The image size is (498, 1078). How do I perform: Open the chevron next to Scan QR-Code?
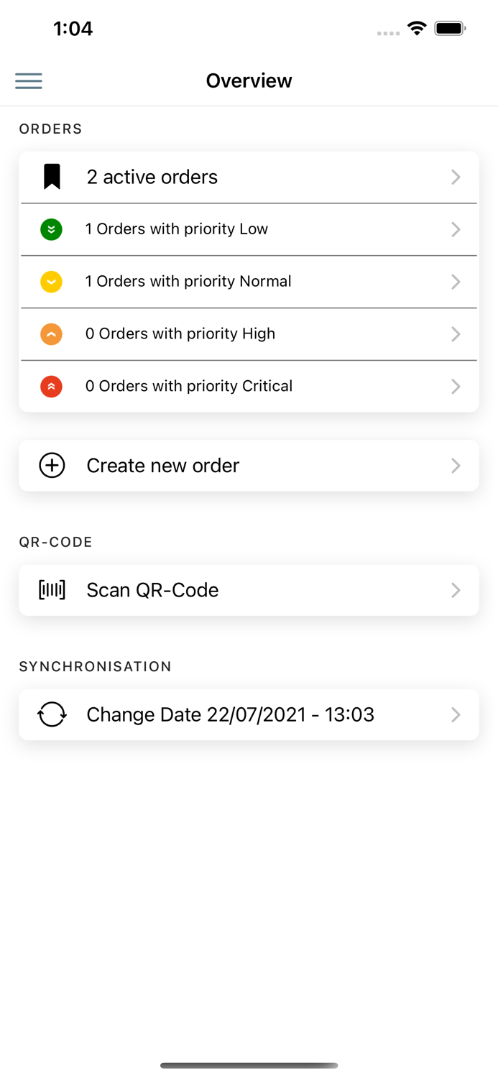pos(456,590)
